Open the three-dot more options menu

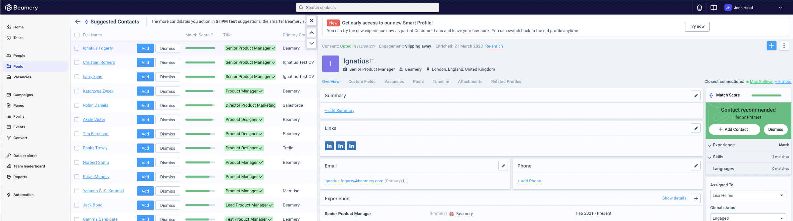[x=784, y=46]
